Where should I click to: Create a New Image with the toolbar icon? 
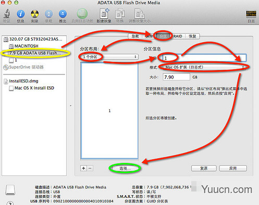pos(104,14)
